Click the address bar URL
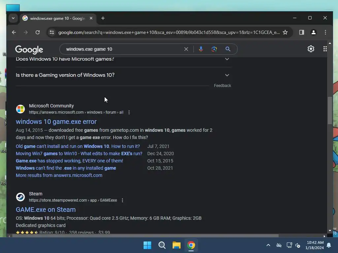This screenshot has width=338, height=253. [169, 32]
